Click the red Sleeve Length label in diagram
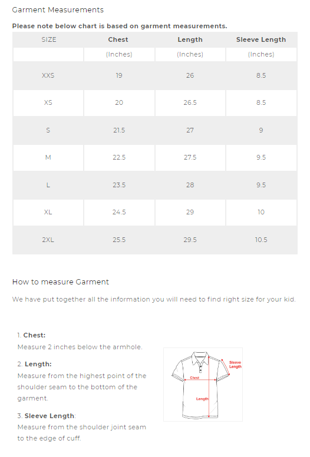Viewport: 310px width, 457px height. click(235, 365)
